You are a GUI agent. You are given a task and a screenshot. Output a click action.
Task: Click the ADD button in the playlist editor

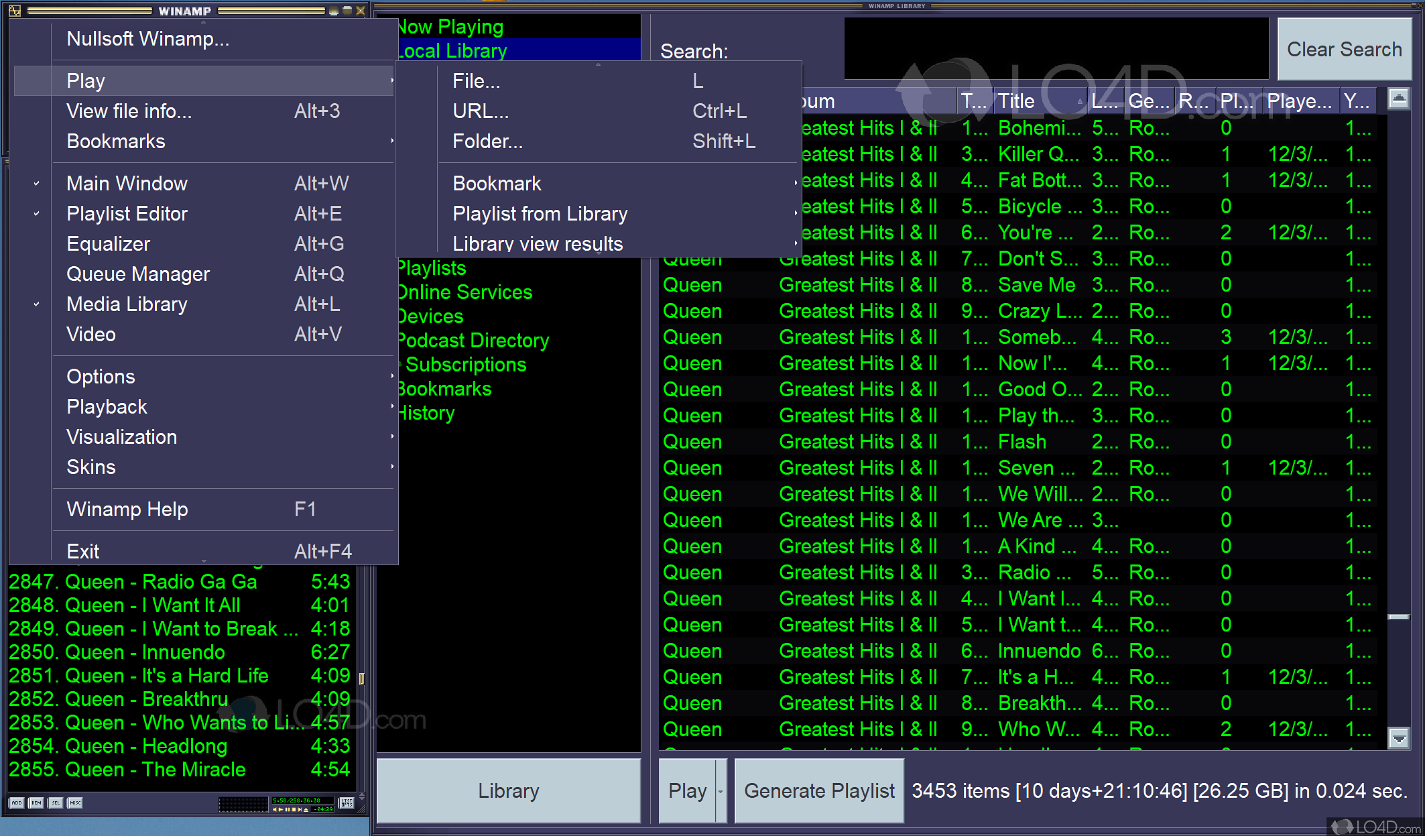point(17,802)
